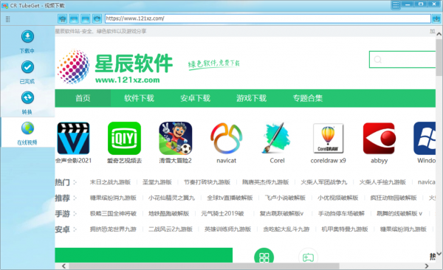The image size is (443, 270).
Task: Open the 疯狂动物园破解版 link
Action: [394, 198]
